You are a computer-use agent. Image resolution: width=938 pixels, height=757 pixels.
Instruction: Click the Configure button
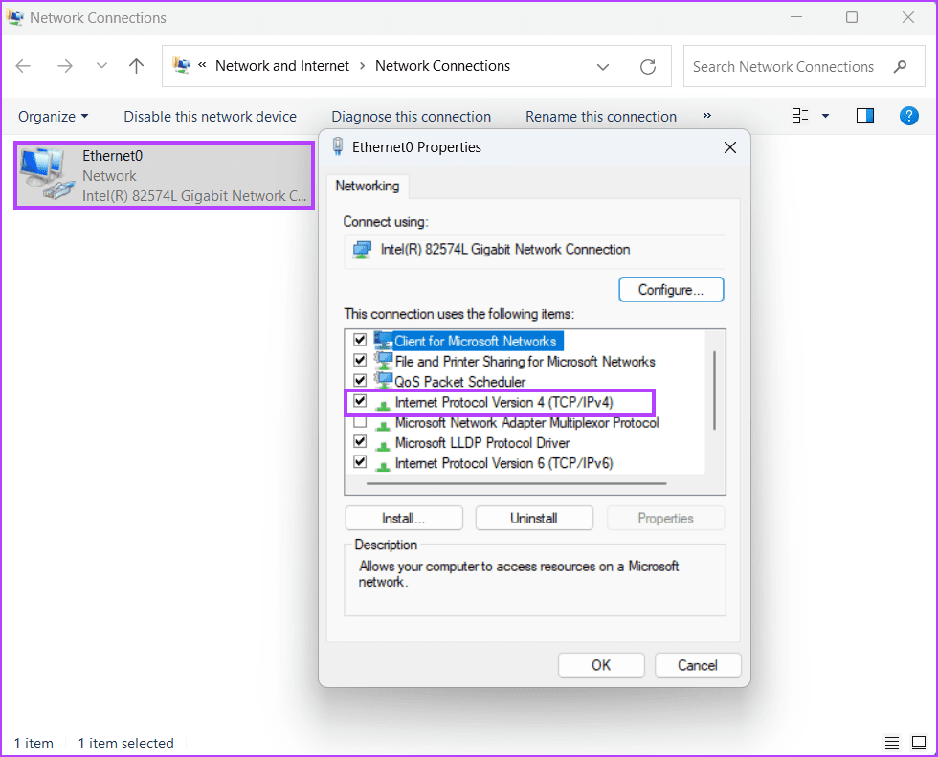671,289
